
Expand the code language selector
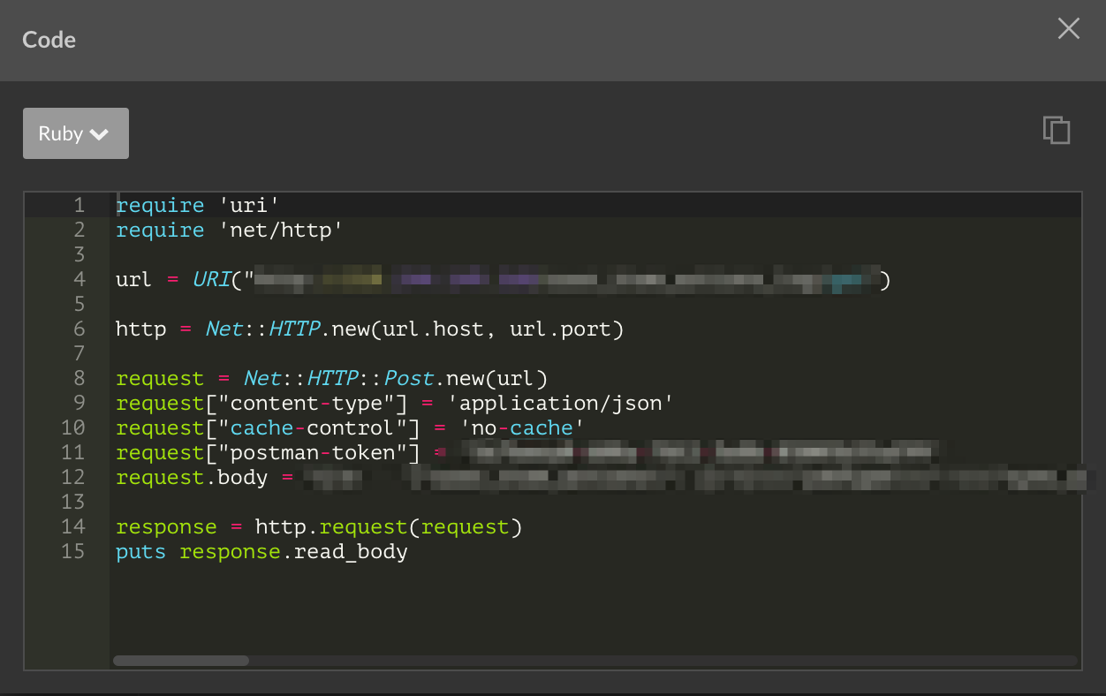[75, 133]
